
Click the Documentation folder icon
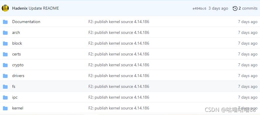pos(5,22)
